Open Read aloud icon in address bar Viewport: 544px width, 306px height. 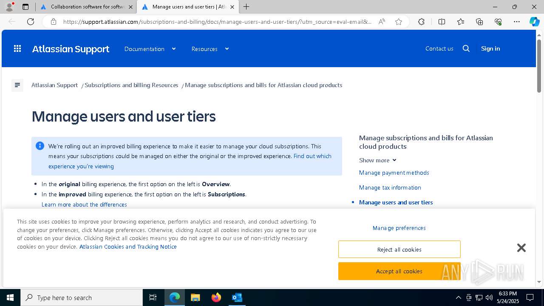click(x=382, y=22)
